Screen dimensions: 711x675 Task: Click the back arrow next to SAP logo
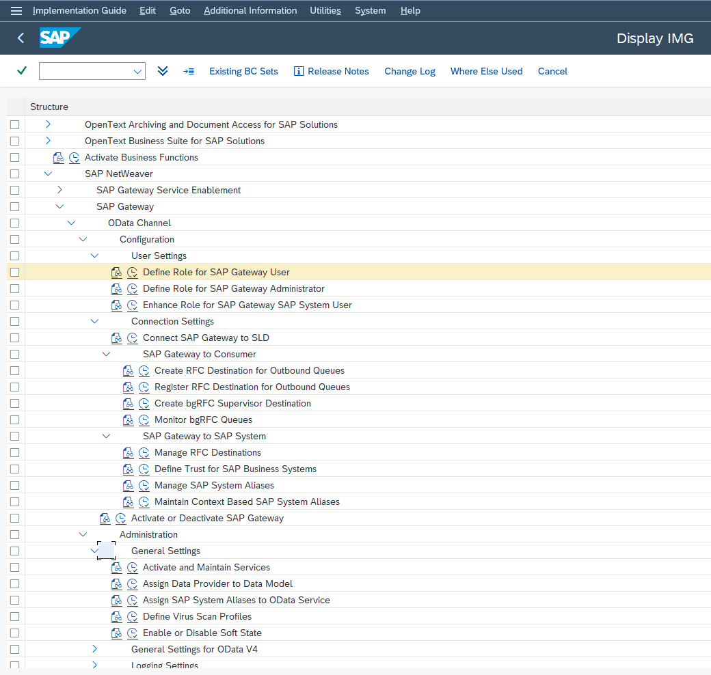[x=21, y=38]
